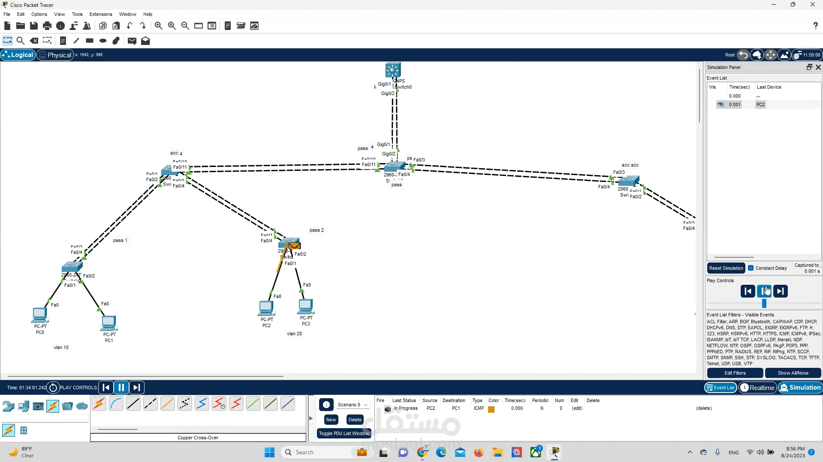Undo with the curved-arrow icon

click(130, 26)
